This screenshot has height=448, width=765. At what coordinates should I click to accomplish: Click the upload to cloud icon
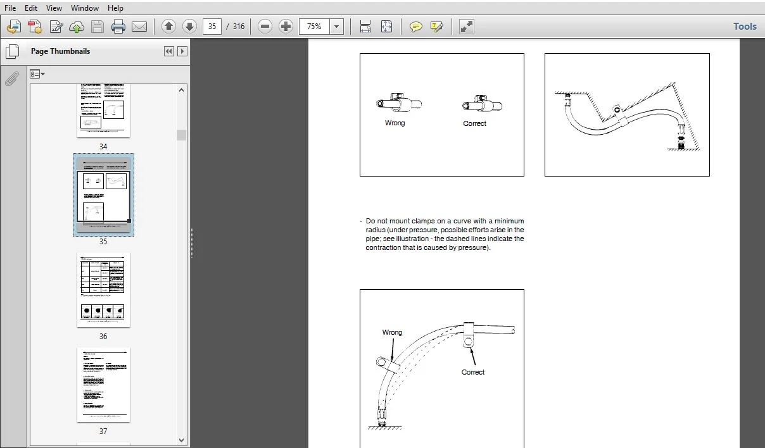tap(77, 27)
